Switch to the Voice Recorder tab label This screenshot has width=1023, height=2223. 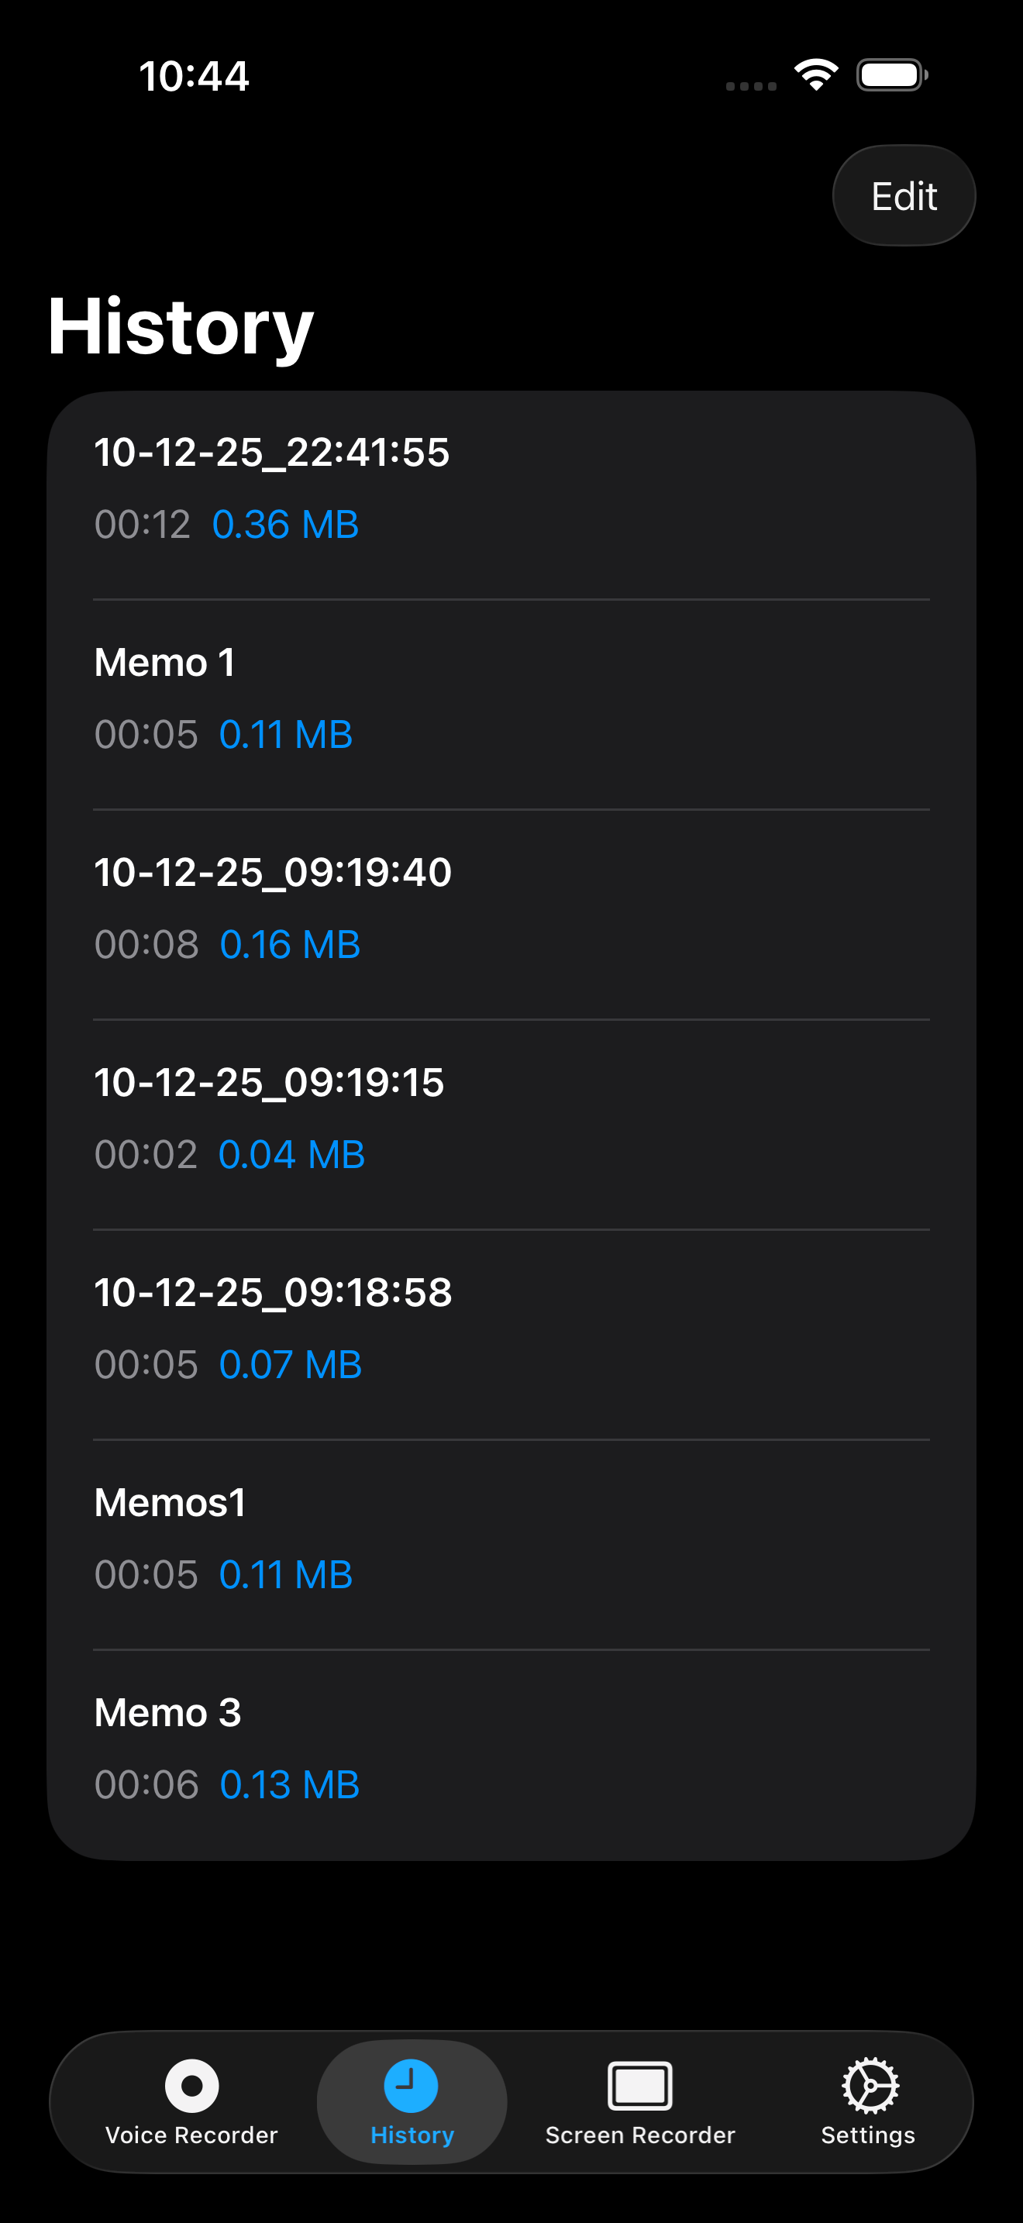click(191, 2135)
